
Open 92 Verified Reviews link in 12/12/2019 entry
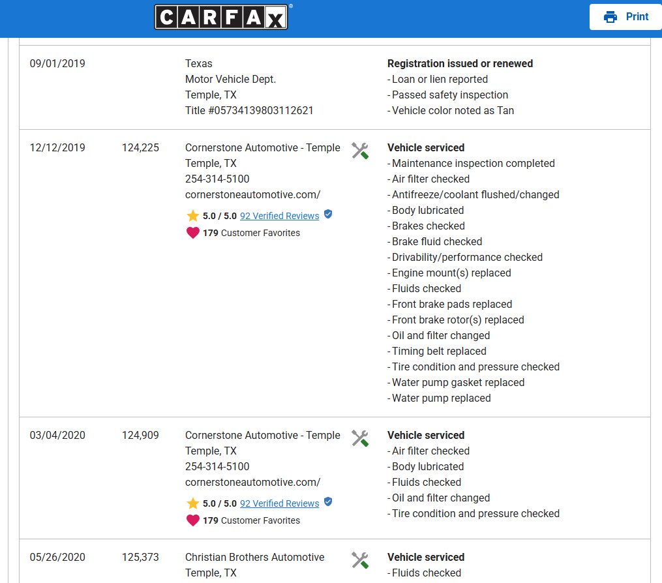280,216
